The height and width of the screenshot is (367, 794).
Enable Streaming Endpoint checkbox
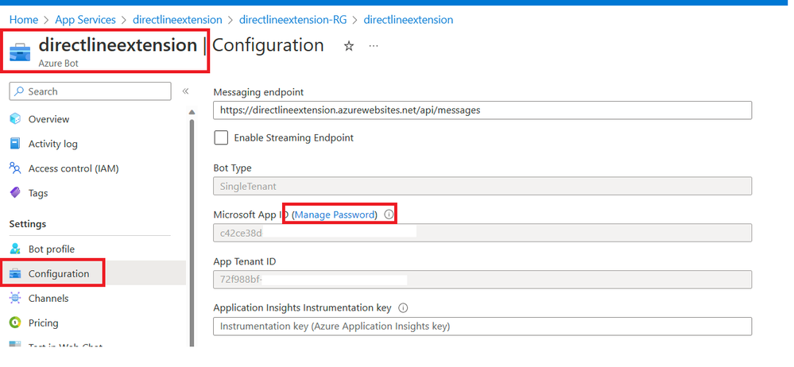pos(222,137)
